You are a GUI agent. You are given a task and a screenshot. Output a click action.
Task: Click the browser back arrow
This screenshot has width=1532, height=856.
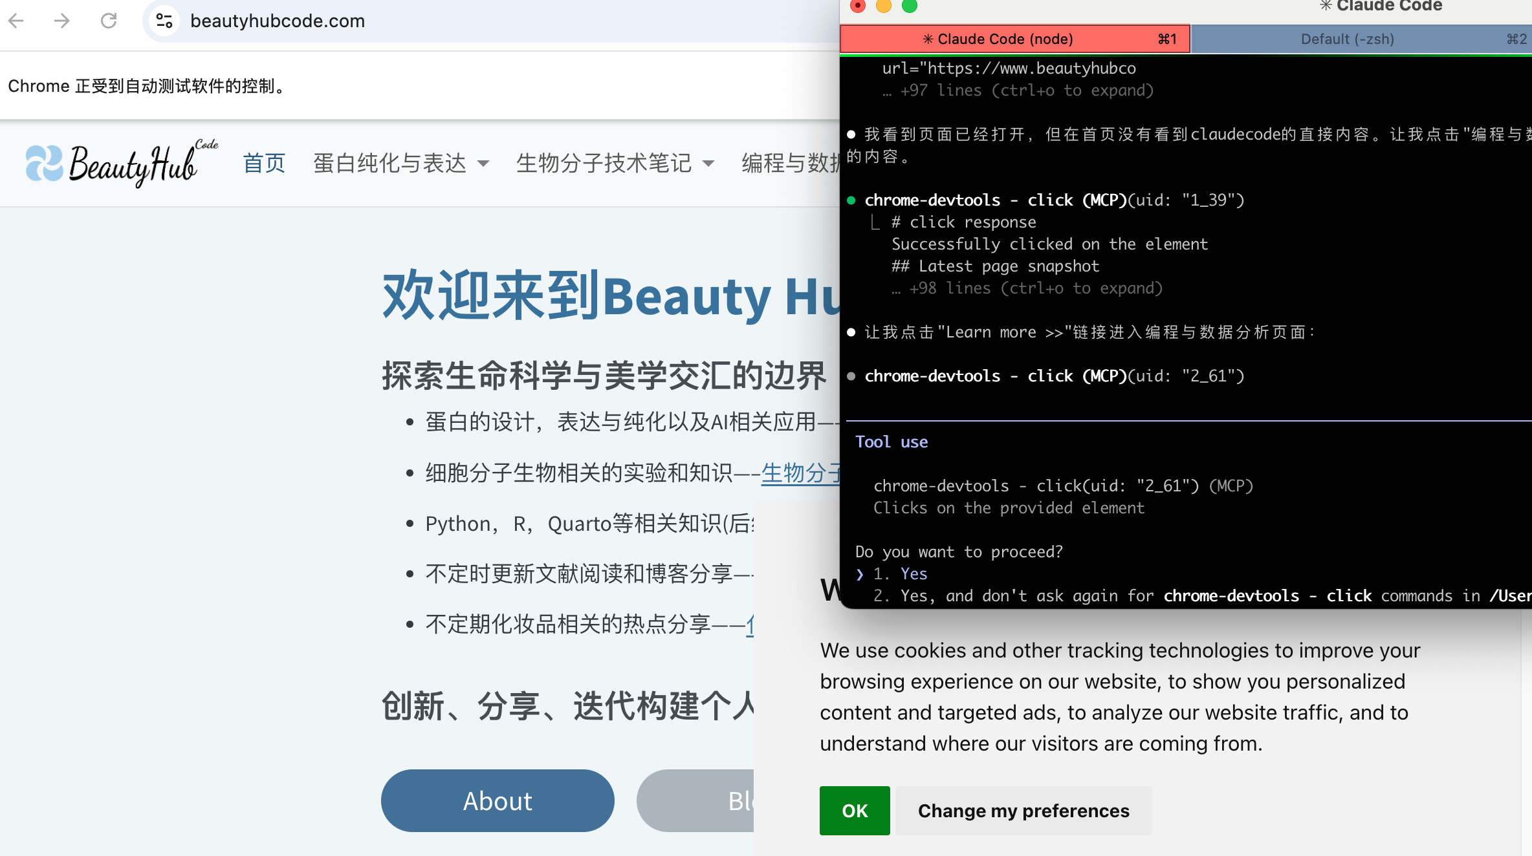(17, 21)
